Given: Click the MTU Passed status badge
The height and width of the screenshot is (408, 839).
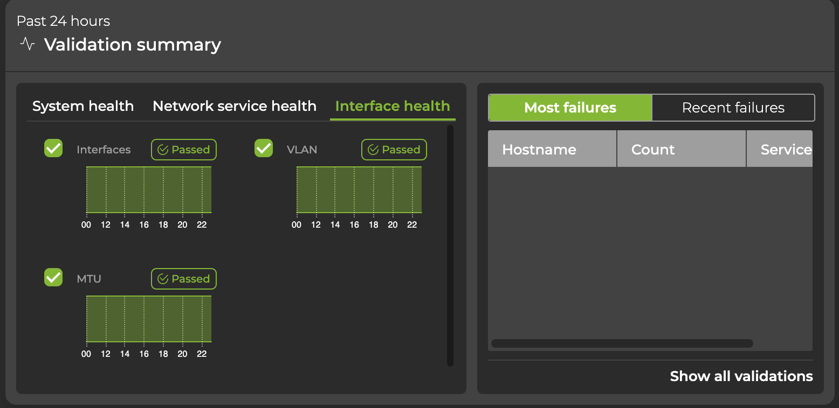Looking at the screenshot, I should point(184,279).
